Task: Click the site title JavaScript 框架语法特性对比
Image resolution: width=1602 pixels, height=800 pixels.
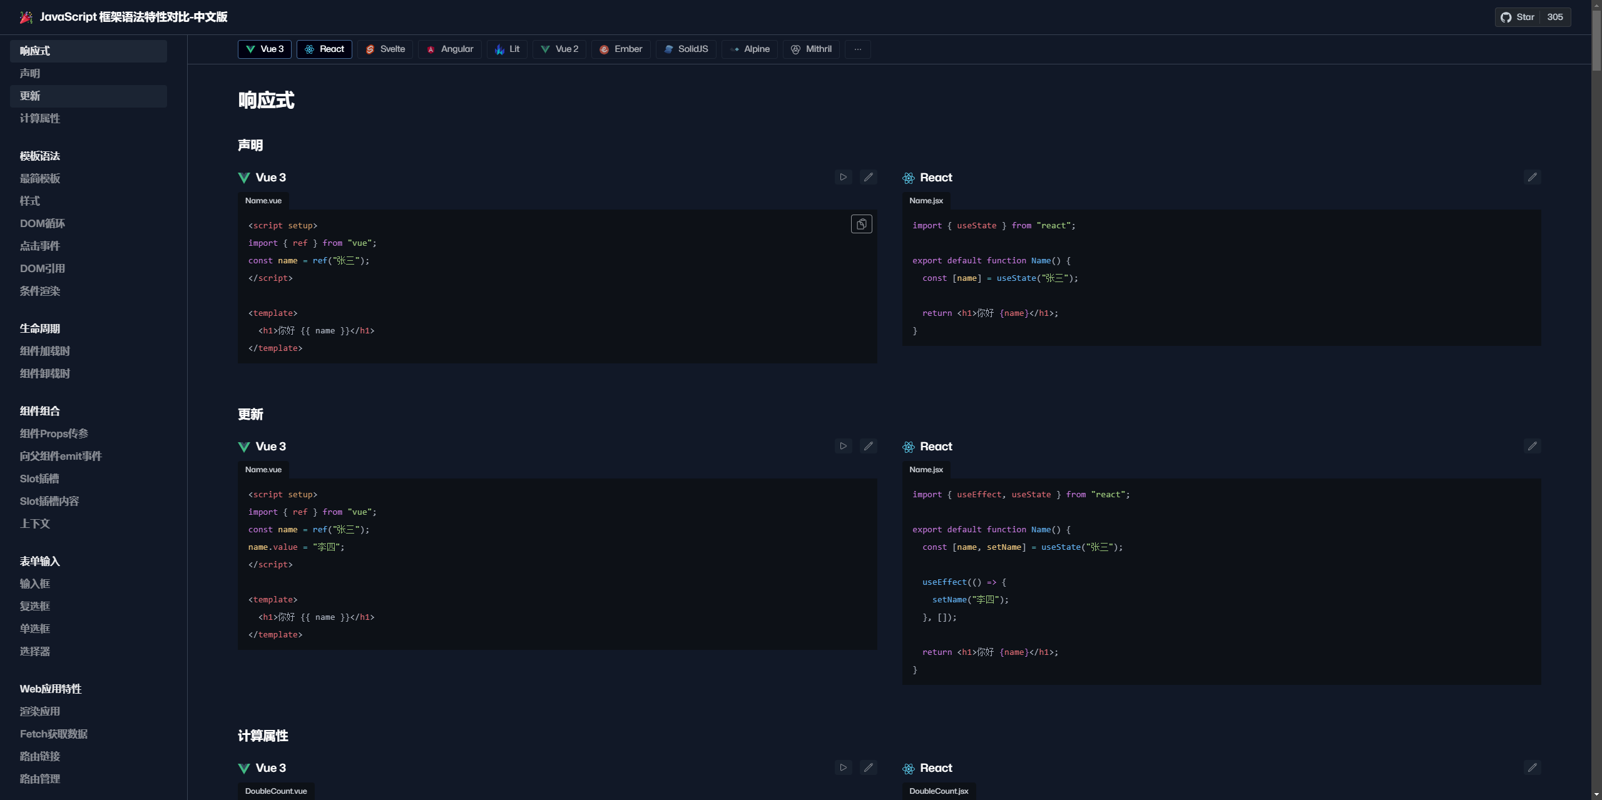Action: pyautogui.click(x=133, y=17)
